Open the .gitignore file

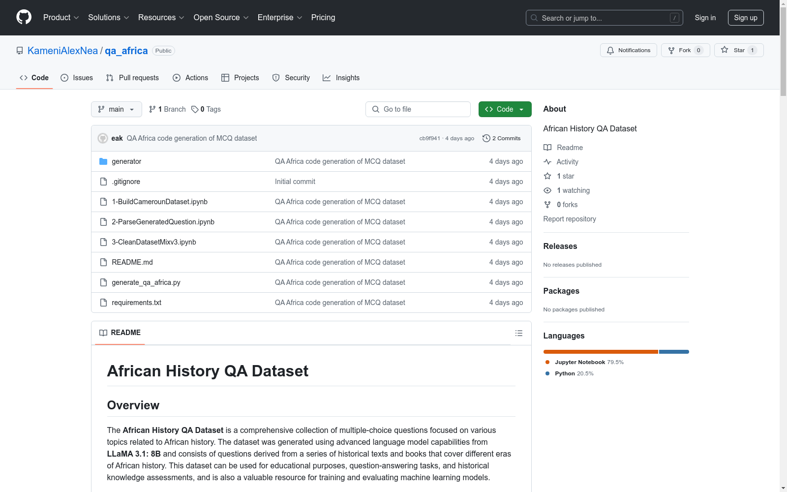click(126, 182)
